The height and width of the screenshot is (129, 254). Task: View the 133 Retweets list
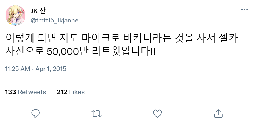coord(26,92)
